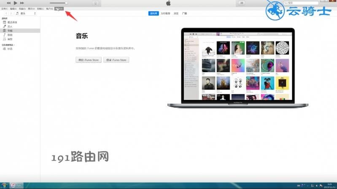Click the forward navigation arrow
This screenshot has height=189, width=337.
11,13
